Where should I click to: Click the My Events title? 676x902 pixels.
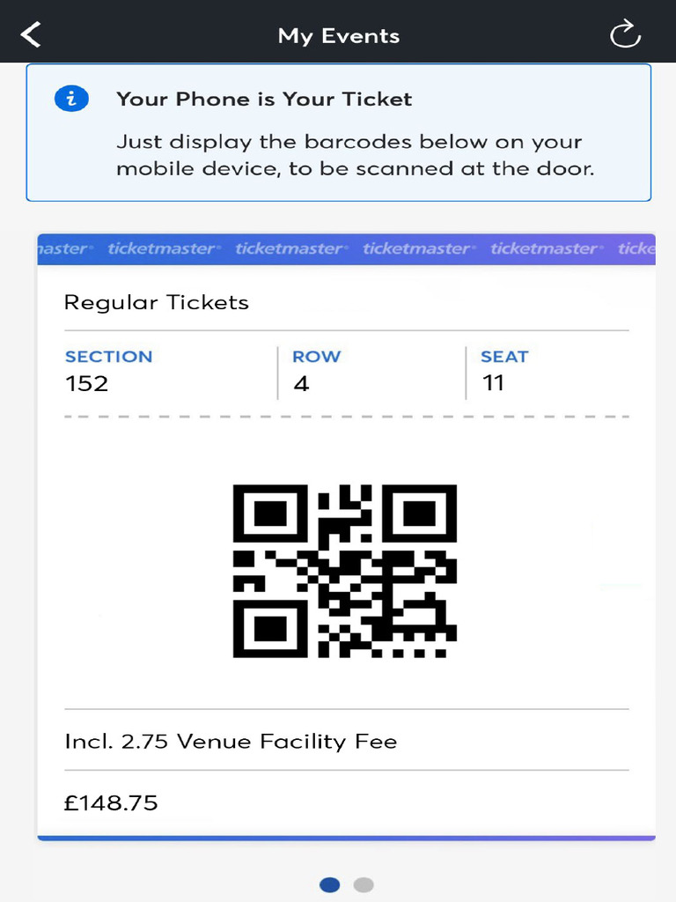[x=338, y=36]
